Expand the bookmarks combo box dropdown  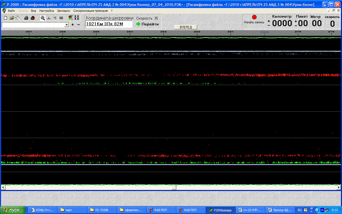pos(67,25)
